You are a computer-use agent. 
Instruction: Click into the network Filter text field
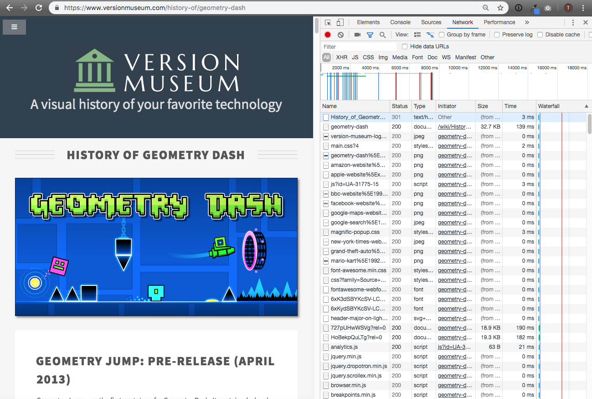pyautogui.click(x=359, y=47)
